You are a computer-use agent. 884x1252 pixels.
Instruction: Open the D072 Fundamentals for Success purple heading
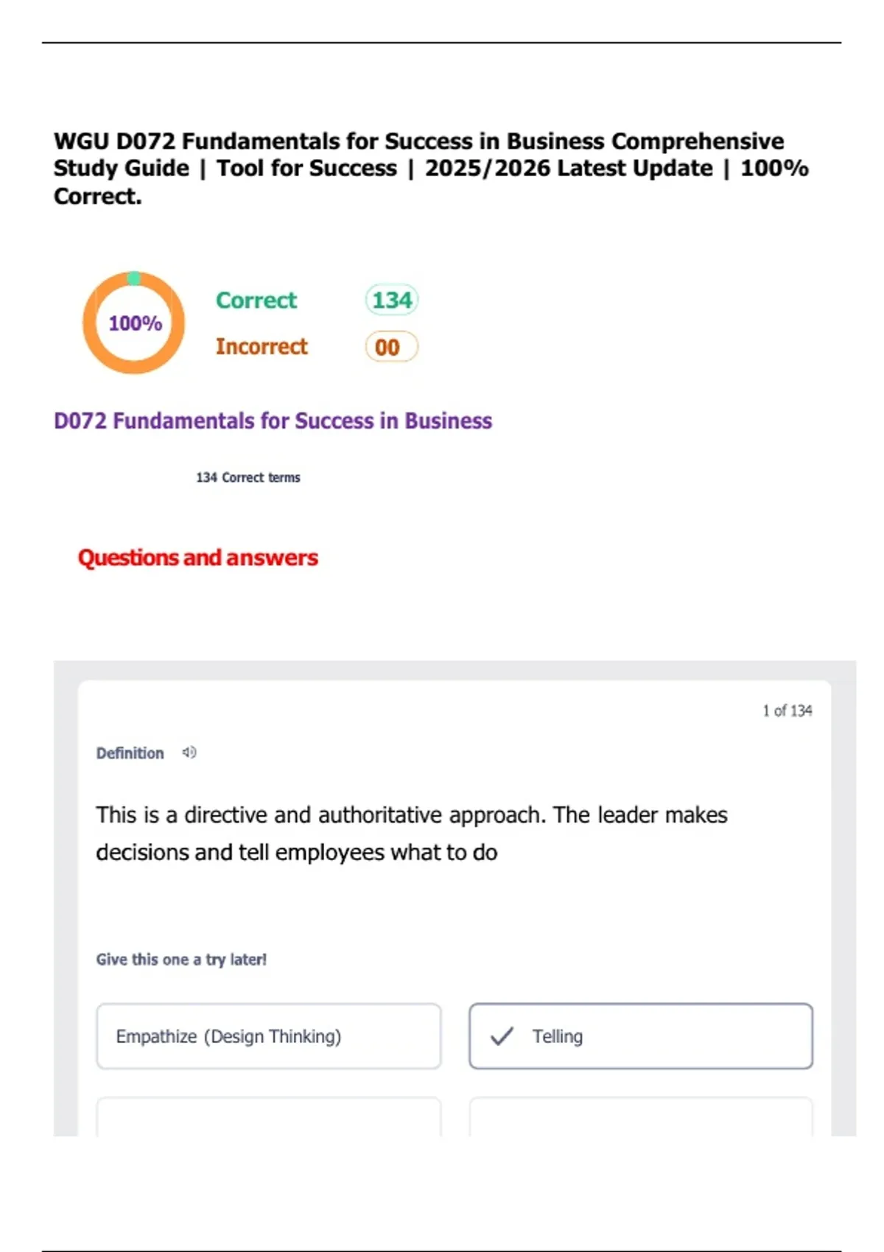point(273,421)
